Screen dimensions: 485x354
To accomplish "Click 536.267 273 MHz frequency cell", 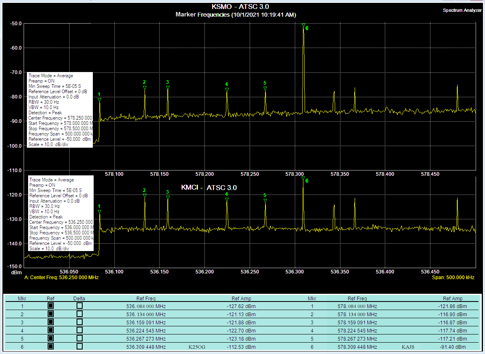I will click(146, 339).
